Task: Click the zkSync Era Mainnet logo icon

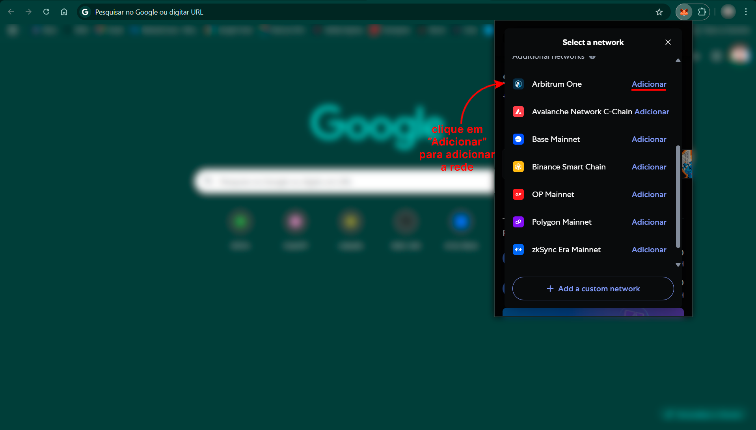Action: point(518,249)
